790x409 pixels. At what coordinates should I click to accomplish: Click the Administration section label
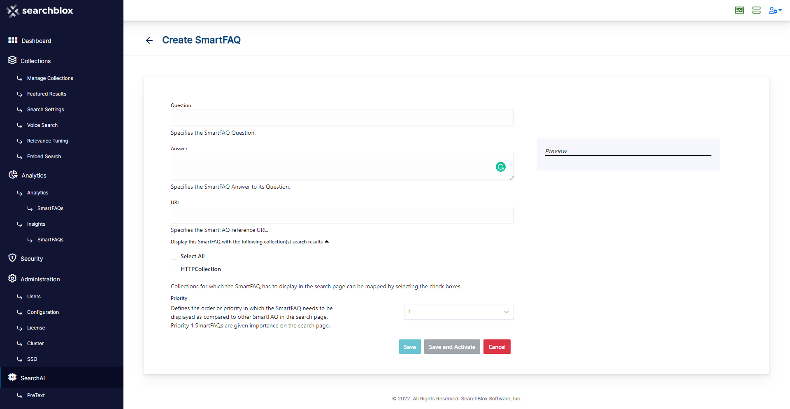pyautogui.click(x=40, y=279)
